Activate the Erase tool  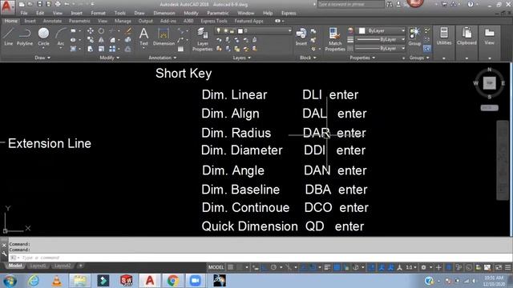click(x=128, y=31)
